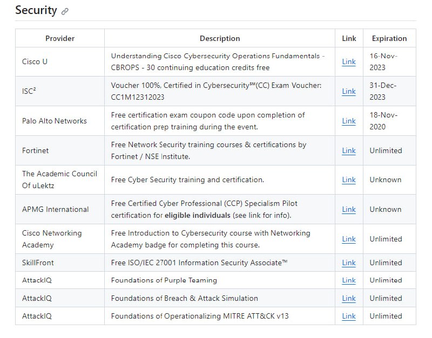Click the Description column header
Image resolution: width=432 pixels, height=338 pixels.
pos(220,38)
